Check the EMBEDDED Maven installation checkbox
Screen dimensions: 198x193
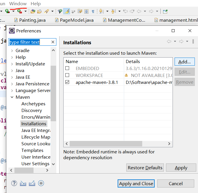point(67,68)
